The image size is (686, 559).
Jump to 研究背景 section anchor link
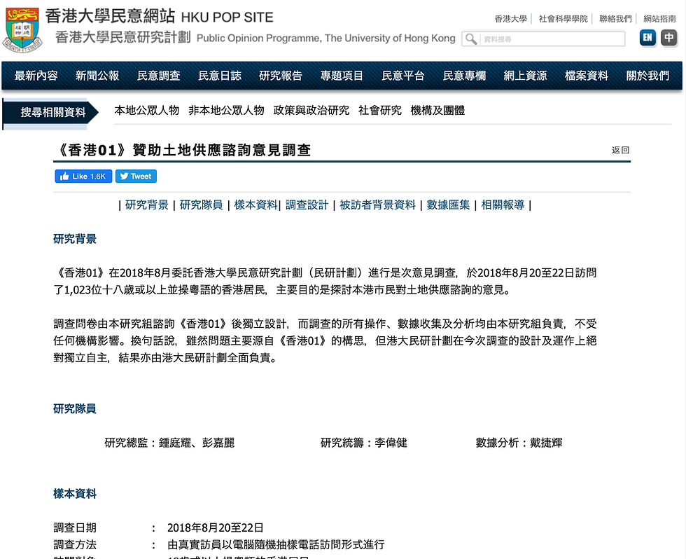tap(146, 205)
